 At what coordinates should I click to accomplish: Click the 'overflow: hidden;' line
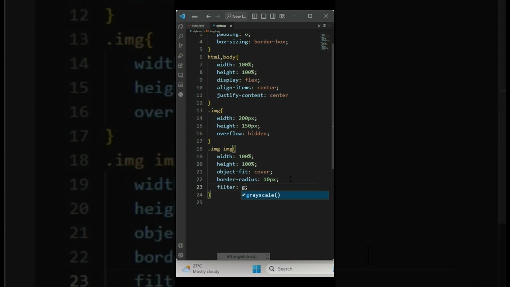click(243, 134)
